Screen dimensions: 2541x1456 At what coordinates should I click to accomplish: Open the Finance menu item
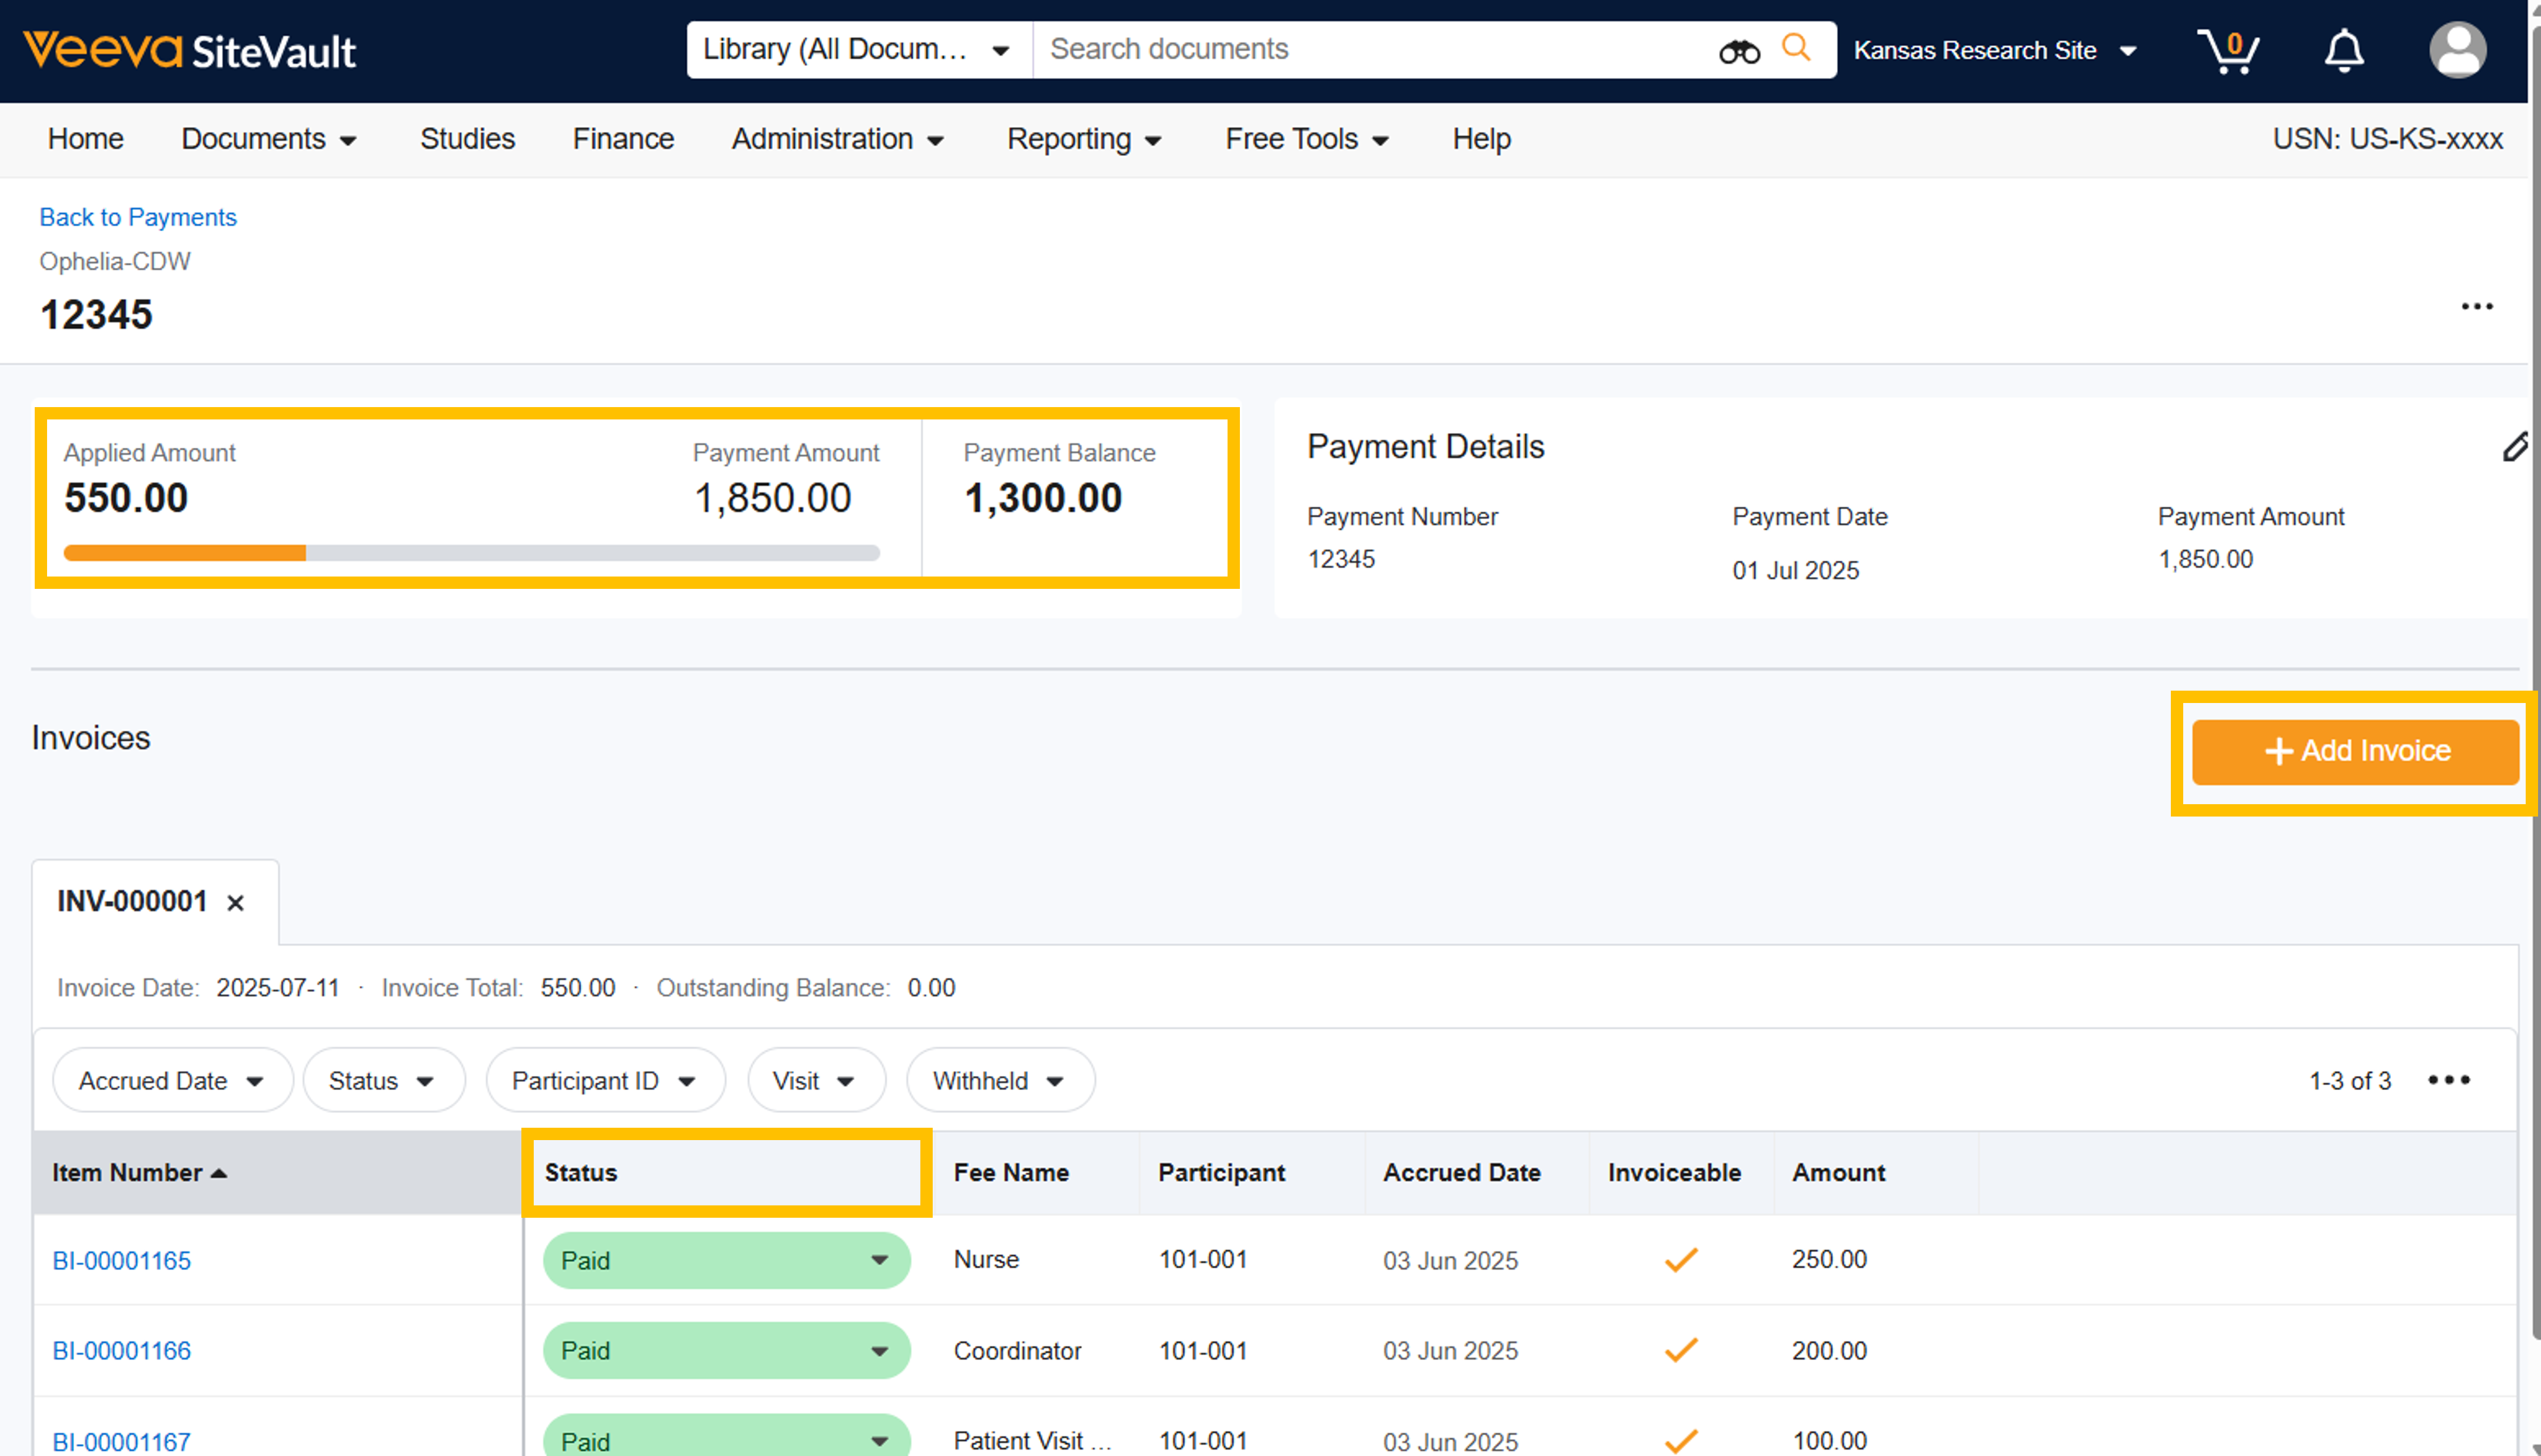pyautogui.click(x=623, y=139)
